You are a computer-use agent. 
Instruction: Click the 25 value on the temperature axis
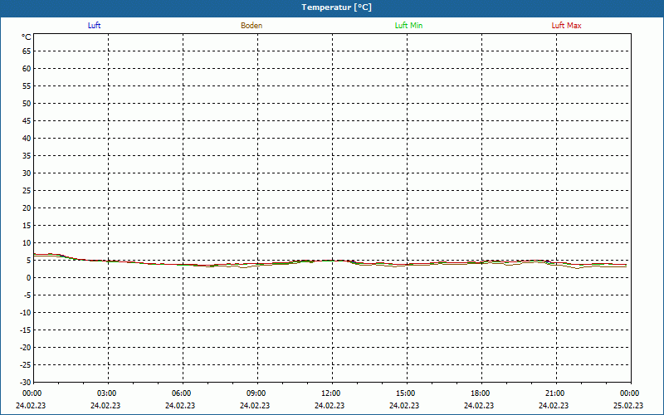point(27,191)
